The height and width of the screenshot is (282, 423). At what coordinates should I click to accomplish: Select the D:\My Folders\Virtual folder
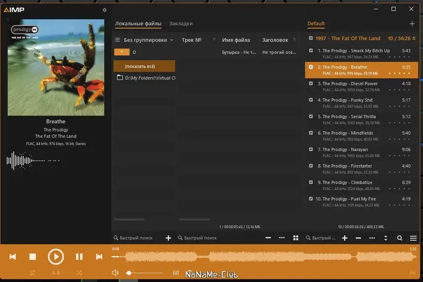coord(146,78)
